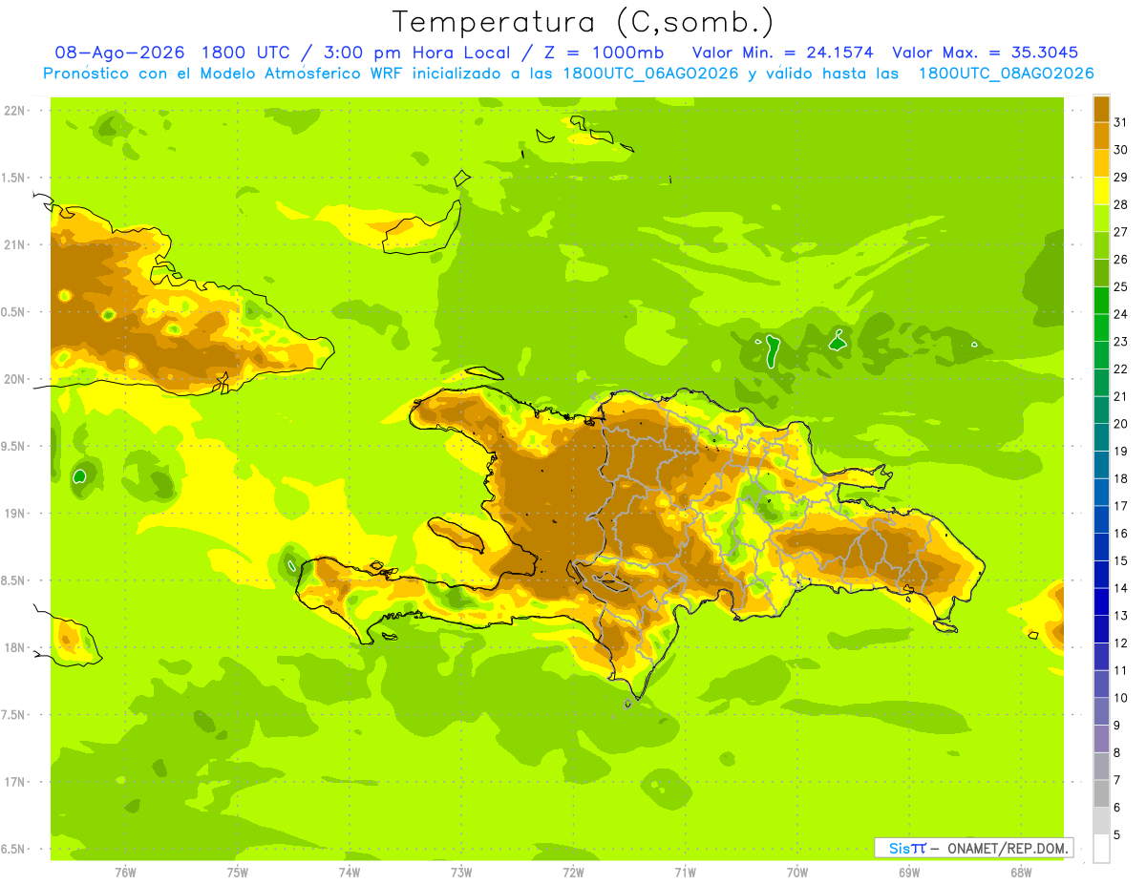Click the '18N' latitude axis label
1146x885 pixels.
click(x=13, y=647)
